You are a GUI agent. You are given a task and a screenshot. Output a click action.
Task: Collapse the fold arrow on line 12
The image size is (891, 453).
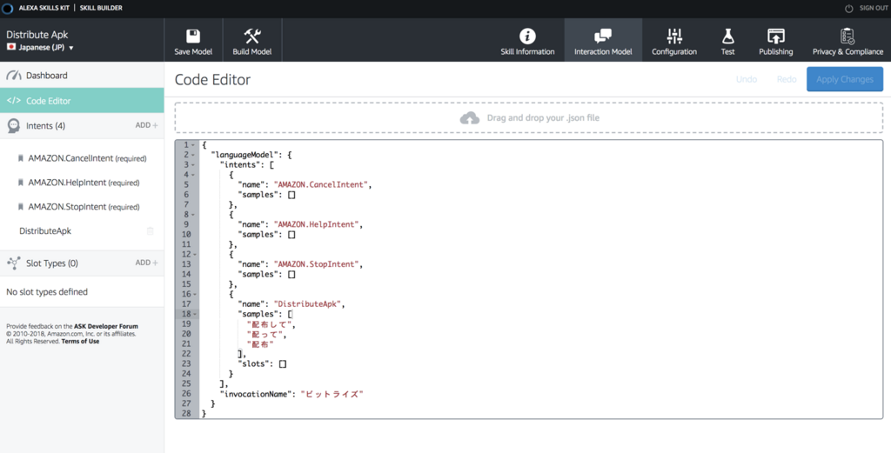193,254
